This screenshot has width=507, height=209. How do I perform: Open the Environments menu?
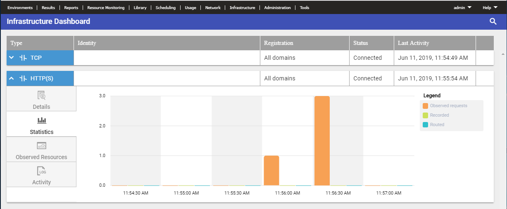coord(20,7)
